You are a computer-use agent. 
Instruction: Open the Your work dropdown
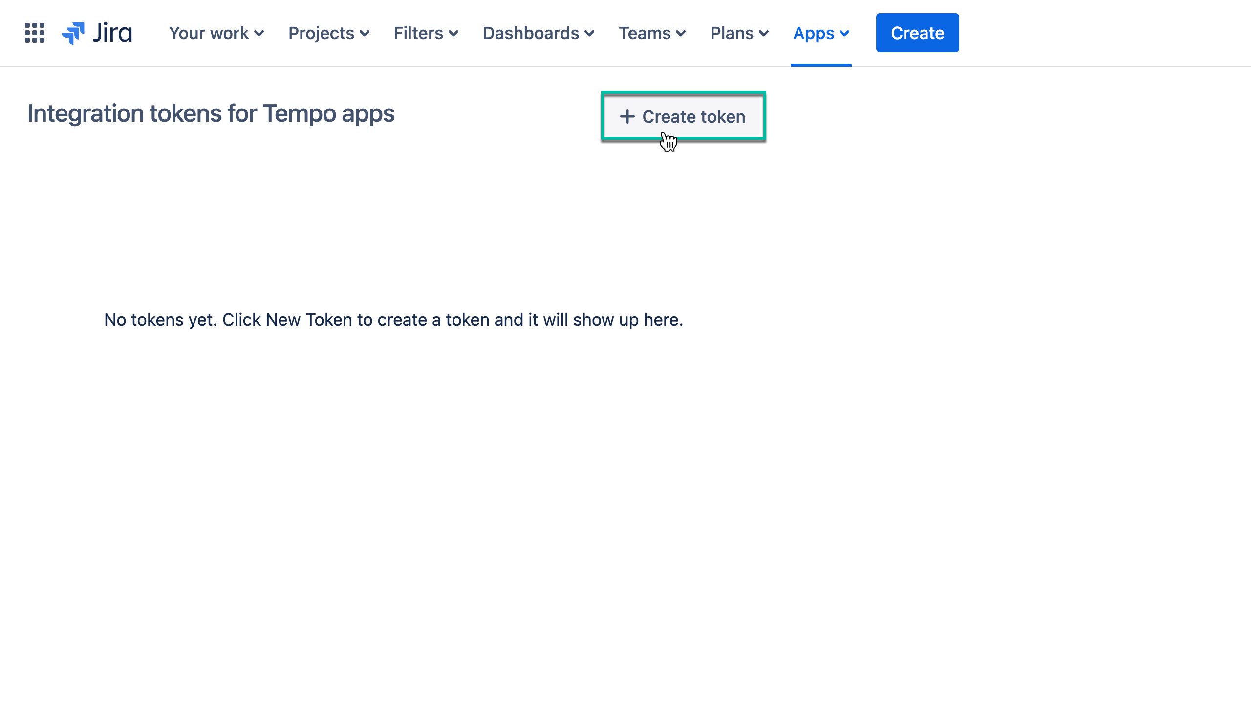click(x=216, y=33)
